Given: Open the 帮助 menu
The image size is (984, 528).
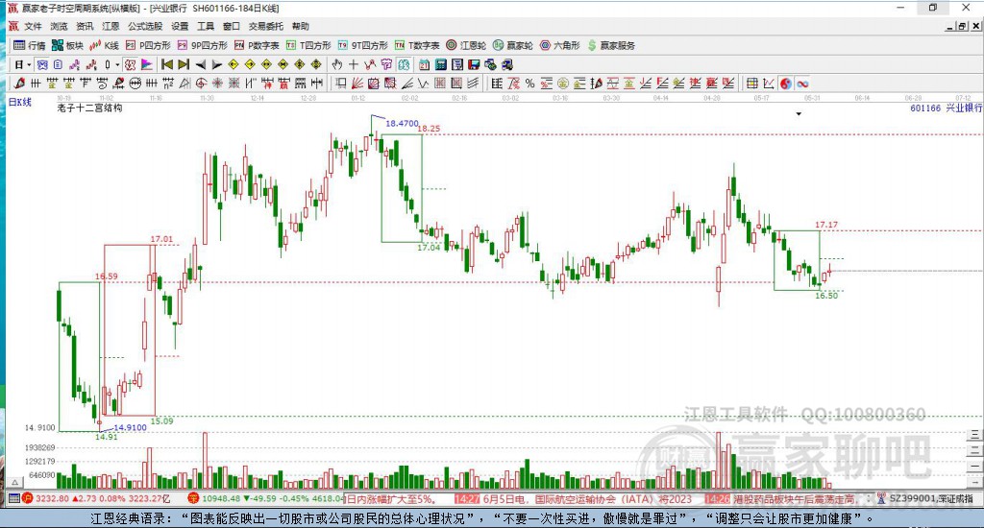Looking at the screenshot, I should (x=301, y=26).
